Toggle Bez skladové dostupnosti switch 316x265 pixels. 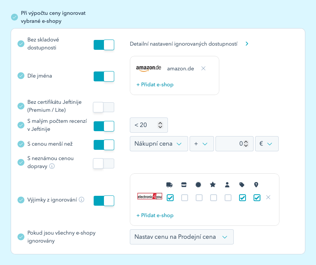click(x=104, y=45)
